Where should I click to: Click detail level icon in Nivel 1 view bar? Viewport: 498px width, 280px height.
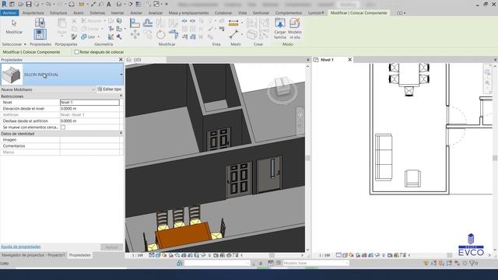point(338,255)
